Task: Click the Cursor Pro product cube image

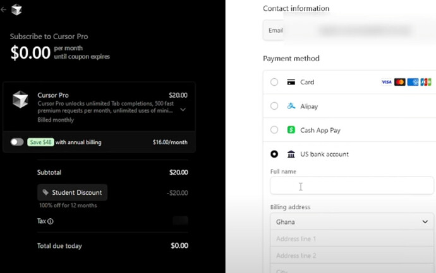Action: point(20,100)
